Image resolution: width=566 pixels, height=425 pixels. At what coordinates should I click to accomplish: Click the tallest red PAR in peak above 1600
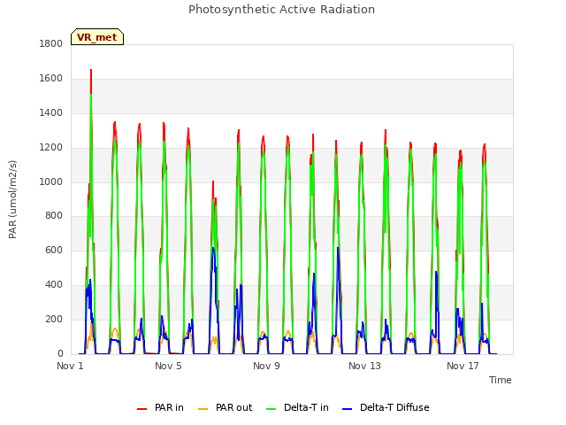pos(91,71)
